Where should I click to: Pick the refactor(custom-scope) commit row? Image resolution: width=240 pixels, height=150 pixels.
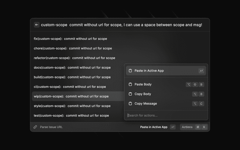tap(74, 58)
